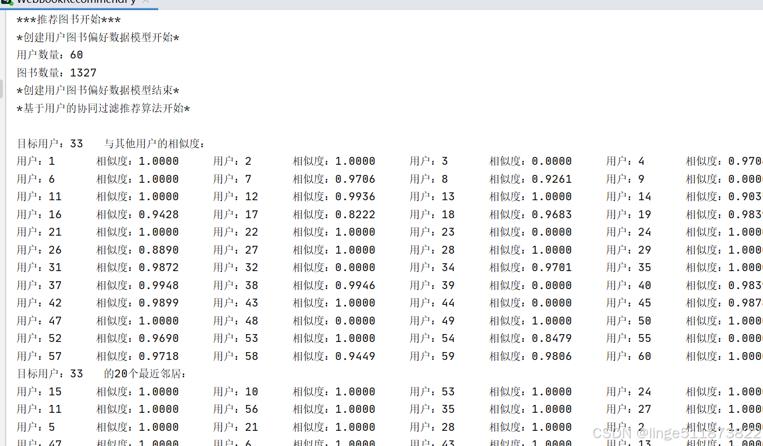This screenshot has width=763, height=446.
Task: Click the '用户：7' cell
Action: pos(232,179)
